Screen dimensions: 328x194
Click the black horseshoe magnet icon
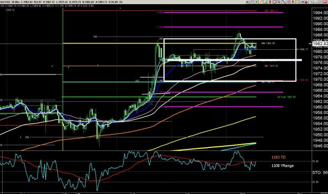(306, 2)
